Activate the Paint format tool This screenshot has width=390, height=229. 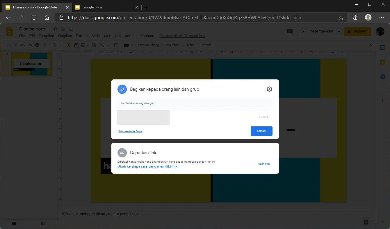click(44, 45)
